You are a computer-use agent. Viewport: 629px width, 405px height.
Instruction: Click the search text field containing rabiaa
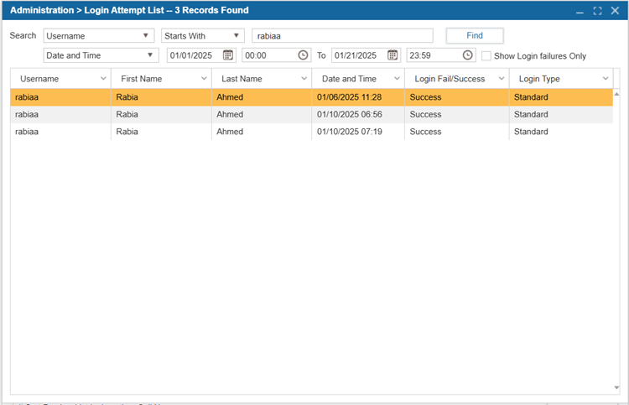342,36
